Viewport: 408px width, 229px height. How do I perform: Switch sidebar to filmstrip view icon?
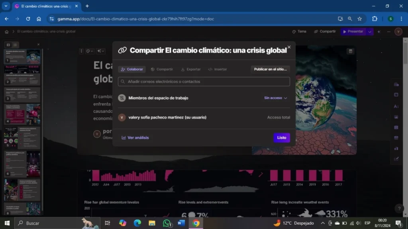click(8, 45)
